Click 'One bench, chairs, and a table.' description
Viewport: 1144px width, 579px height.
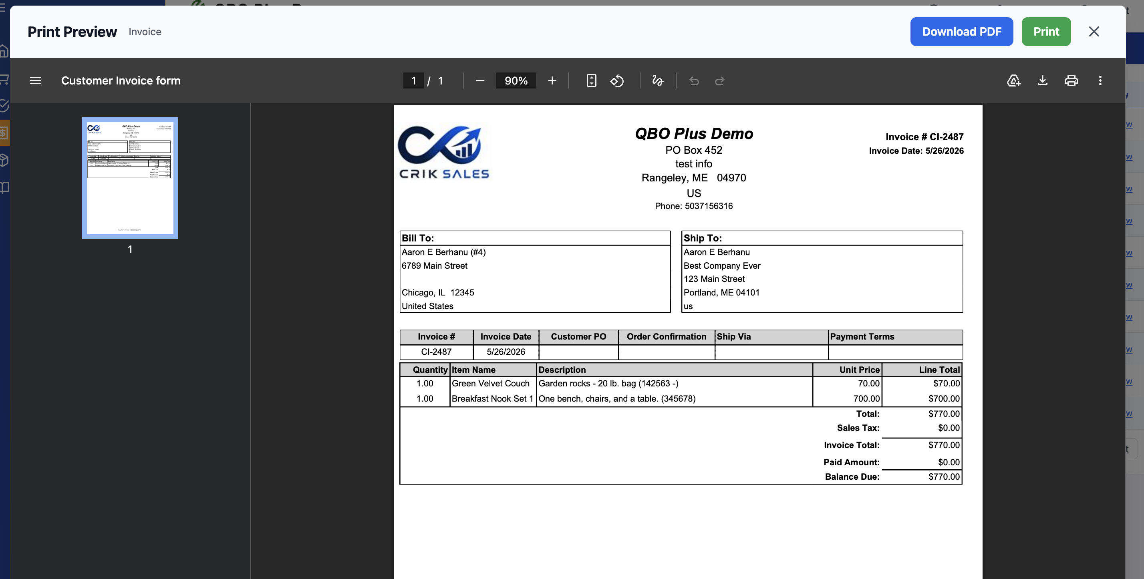(x=617, y=399)
